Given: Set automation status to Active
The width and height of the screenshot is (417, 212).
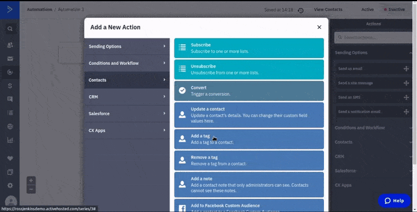Looking at the screenshot, I should pos(368,10).
